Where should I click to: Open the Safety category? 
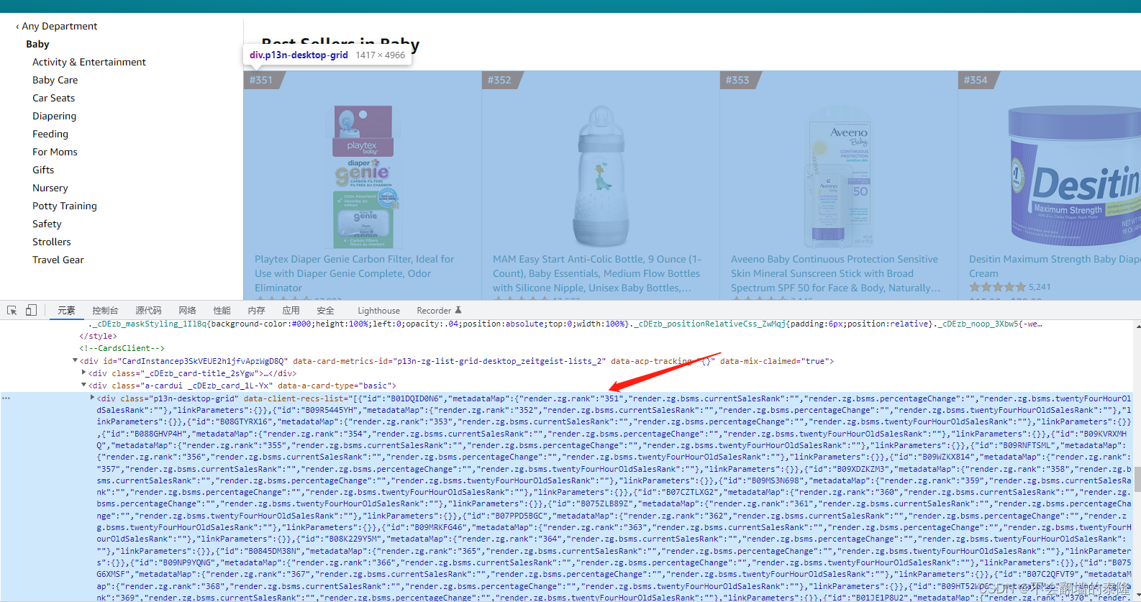47,224
